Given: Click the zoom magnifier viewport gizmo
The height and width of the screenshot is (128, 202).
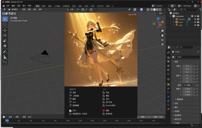Looking at the screenshot, I should (162, 31).
